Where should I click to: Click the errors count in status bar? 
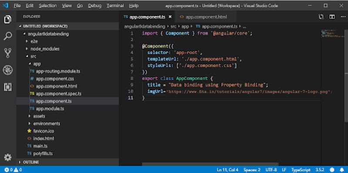pyautogui.click(x=9, y=170)
